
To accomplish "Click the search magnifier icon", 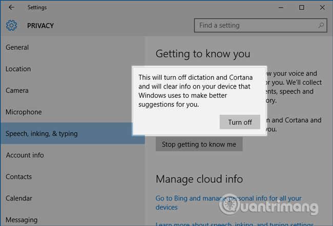I will coord(321,26).
